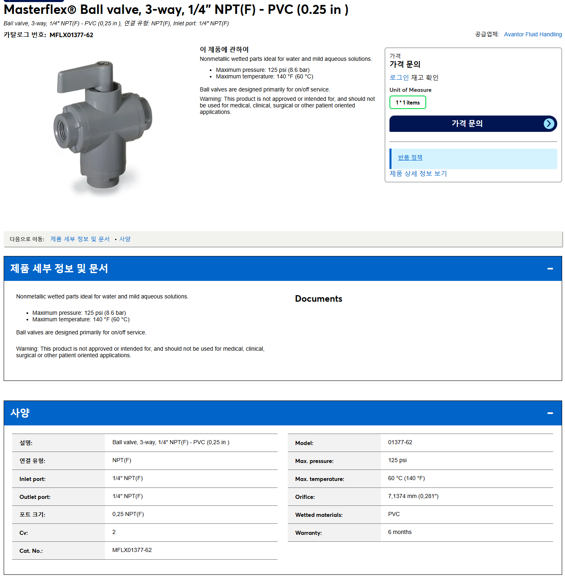
Task: Collapse the 제품 세부 정보 및 문서 section
Action: 550,269
